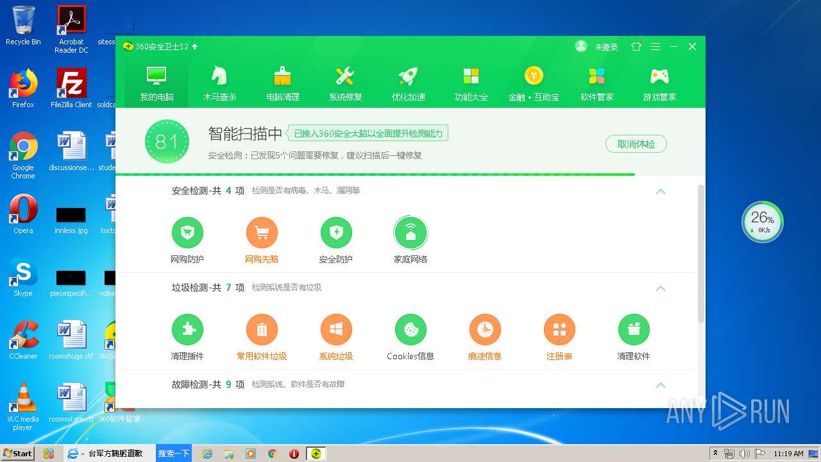The image size is (821, 462).
Task: Open the 软件管家 tab
Action: [597, 83]
